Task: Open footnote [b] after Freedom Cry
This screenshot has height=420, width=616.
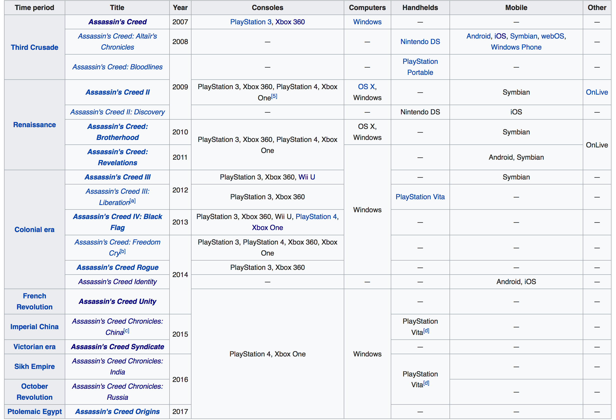Action: point(123,251)
